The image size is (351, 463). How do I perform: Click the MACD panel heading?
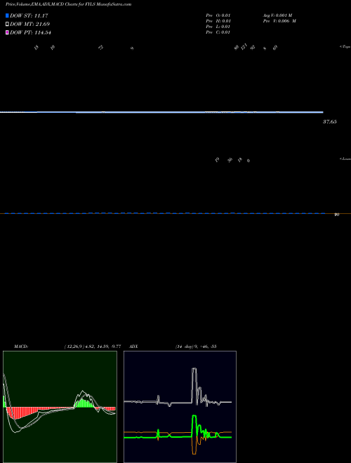coord(21,347)
